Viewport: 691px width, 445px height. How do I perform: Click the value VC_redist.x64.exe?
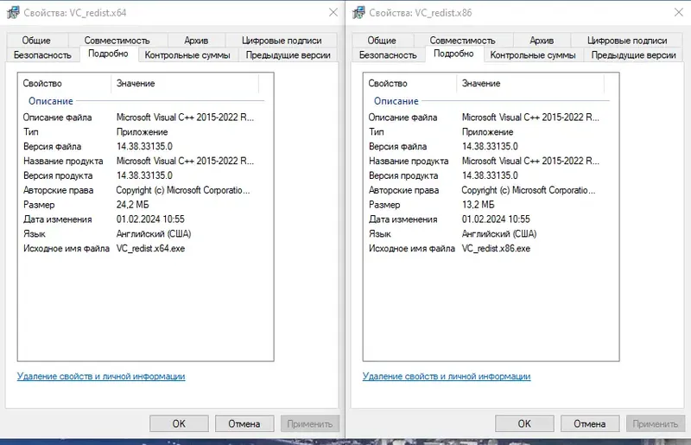pyautogui.click(x=150, y=248)
